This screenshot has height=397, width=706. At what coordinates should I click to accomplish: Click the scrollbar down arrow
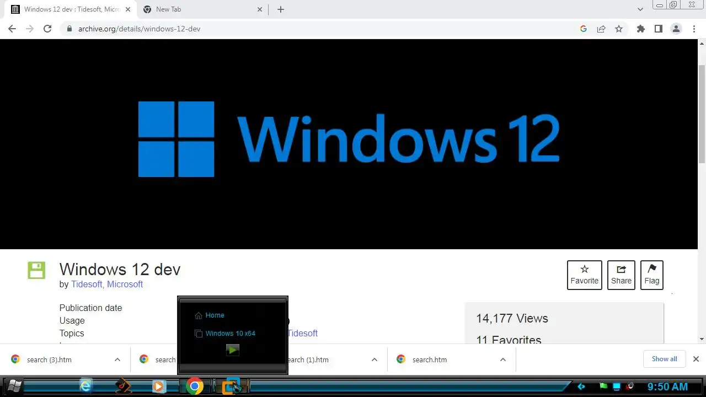point(702,339)
